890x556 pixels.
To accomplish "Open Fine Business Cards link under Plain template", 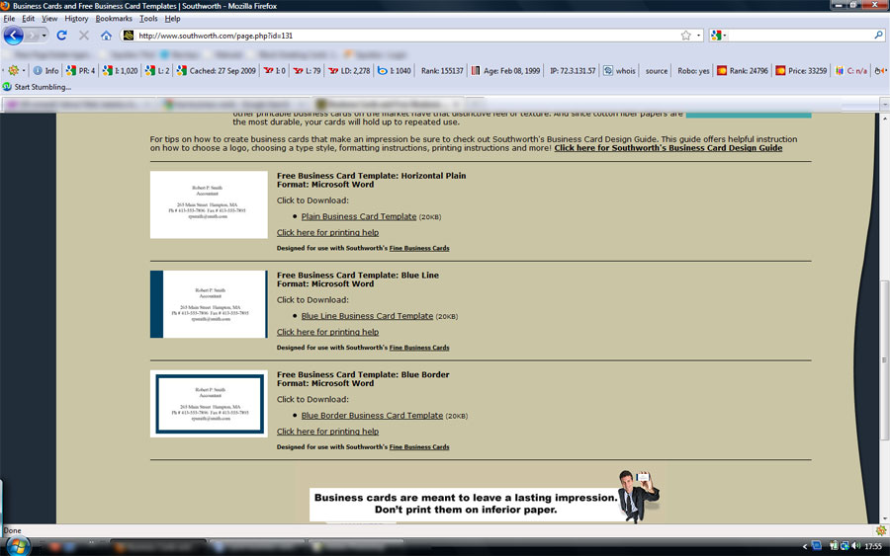I will point(419,248).
